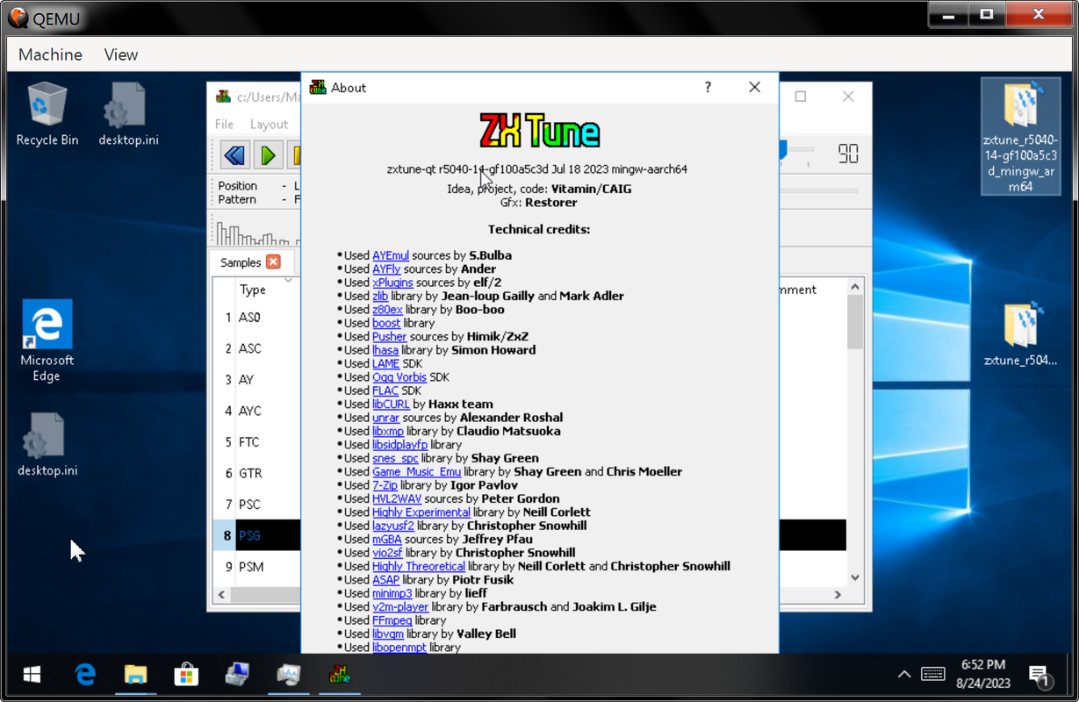Open the Layout menu in ZXTune
This screenshot has width=1079, height=702.
pos(269,124)
